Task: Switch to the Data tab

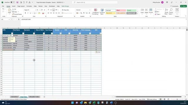Action: tap(35, 6)
